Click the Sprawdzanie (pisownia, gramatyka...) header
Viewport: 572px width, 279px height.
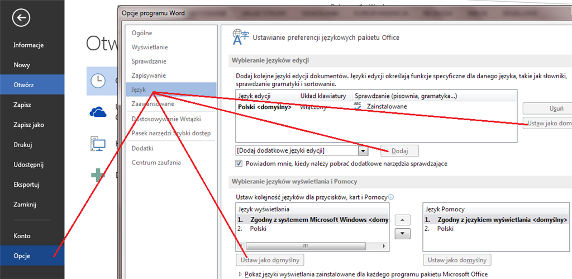(x=435, y=96)
